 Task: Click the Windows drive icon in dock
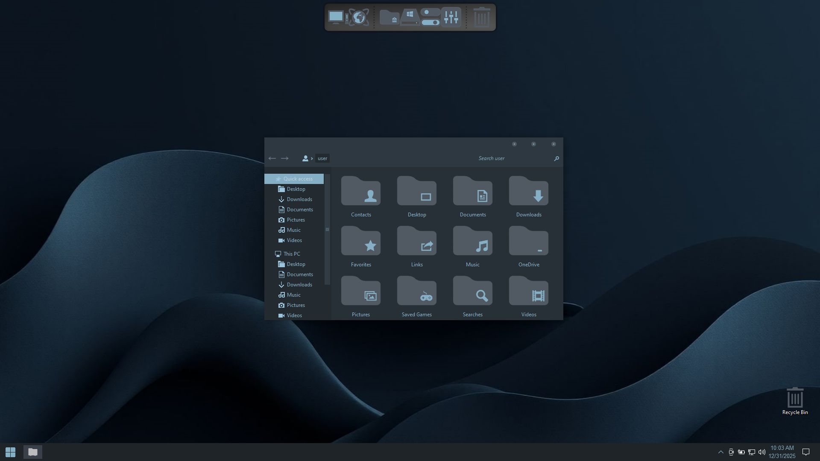[x=410, y=17]
